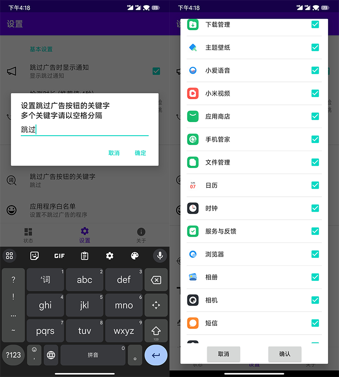This screenshot has height=377, width=339.
Task: Open 应用程序白名单 setting row
Action: 85,210
